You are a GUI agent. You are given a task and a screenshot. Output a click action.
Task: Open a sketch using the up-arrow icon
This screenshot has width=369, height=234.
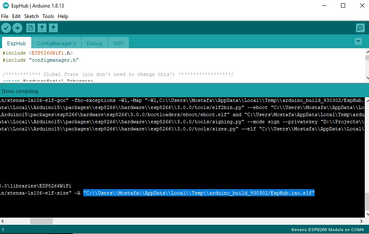tap(42, 28)
